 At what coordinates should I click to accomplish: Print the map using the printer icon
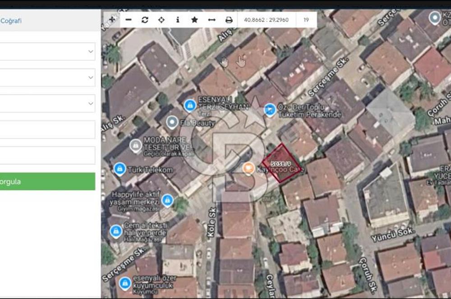[229, 19]
